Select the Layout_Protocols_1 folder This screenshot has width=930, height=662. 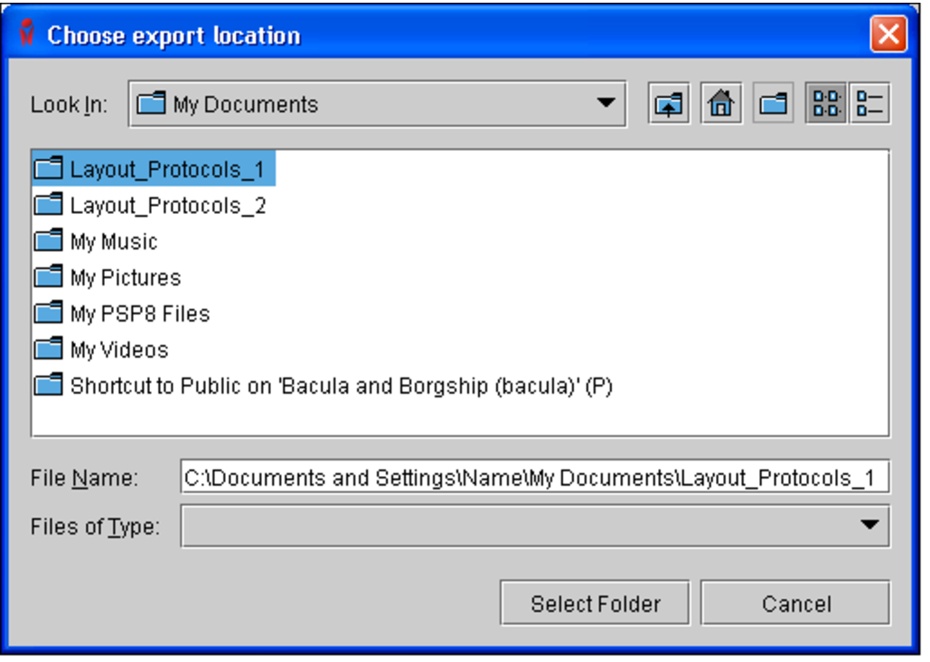coord(167,170)
